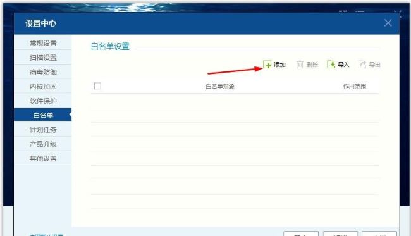Screen dimensions: 411x236
Task: Open the 常规设置 settings tab
Action: [x=43, y=43]
